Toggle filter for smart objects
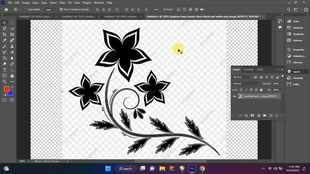 pyautogui.click(x=278, y=77)
